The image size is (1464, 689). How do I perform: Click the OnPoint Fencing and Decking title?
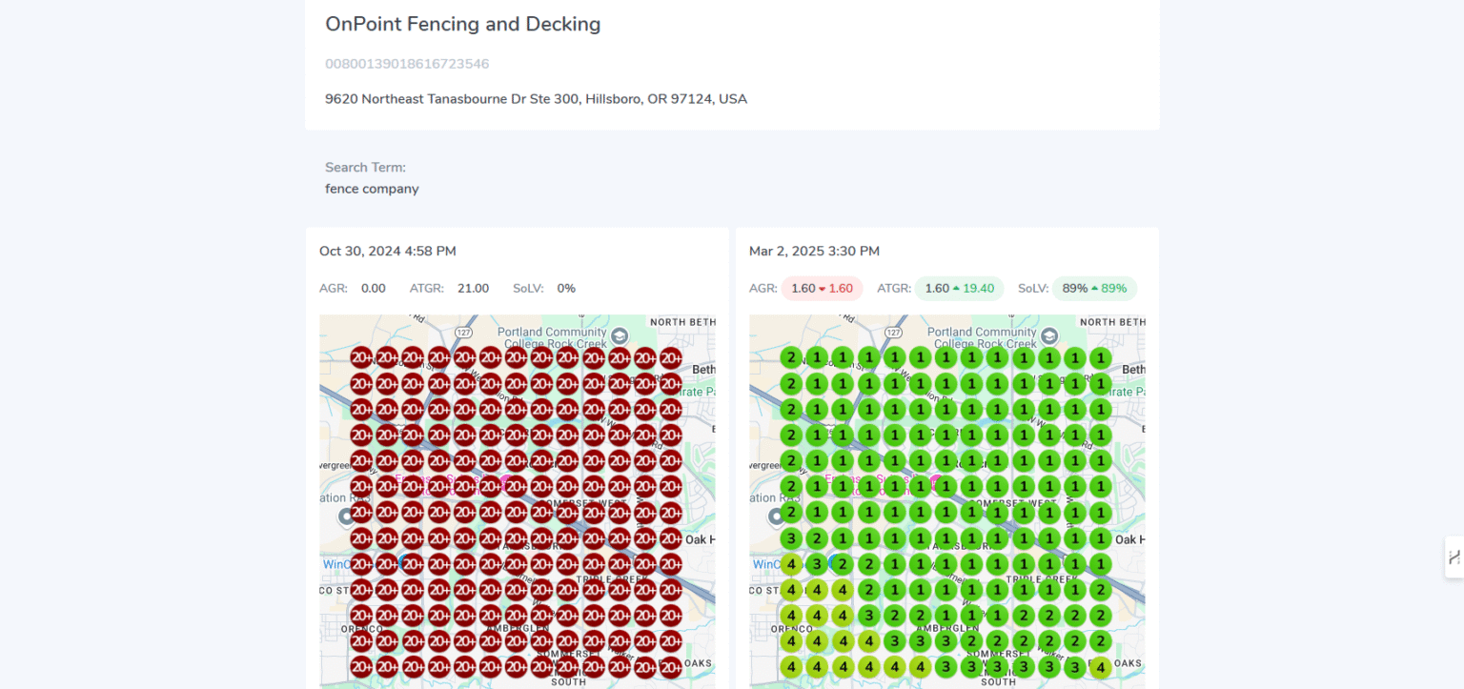click(x=462, y=24)
